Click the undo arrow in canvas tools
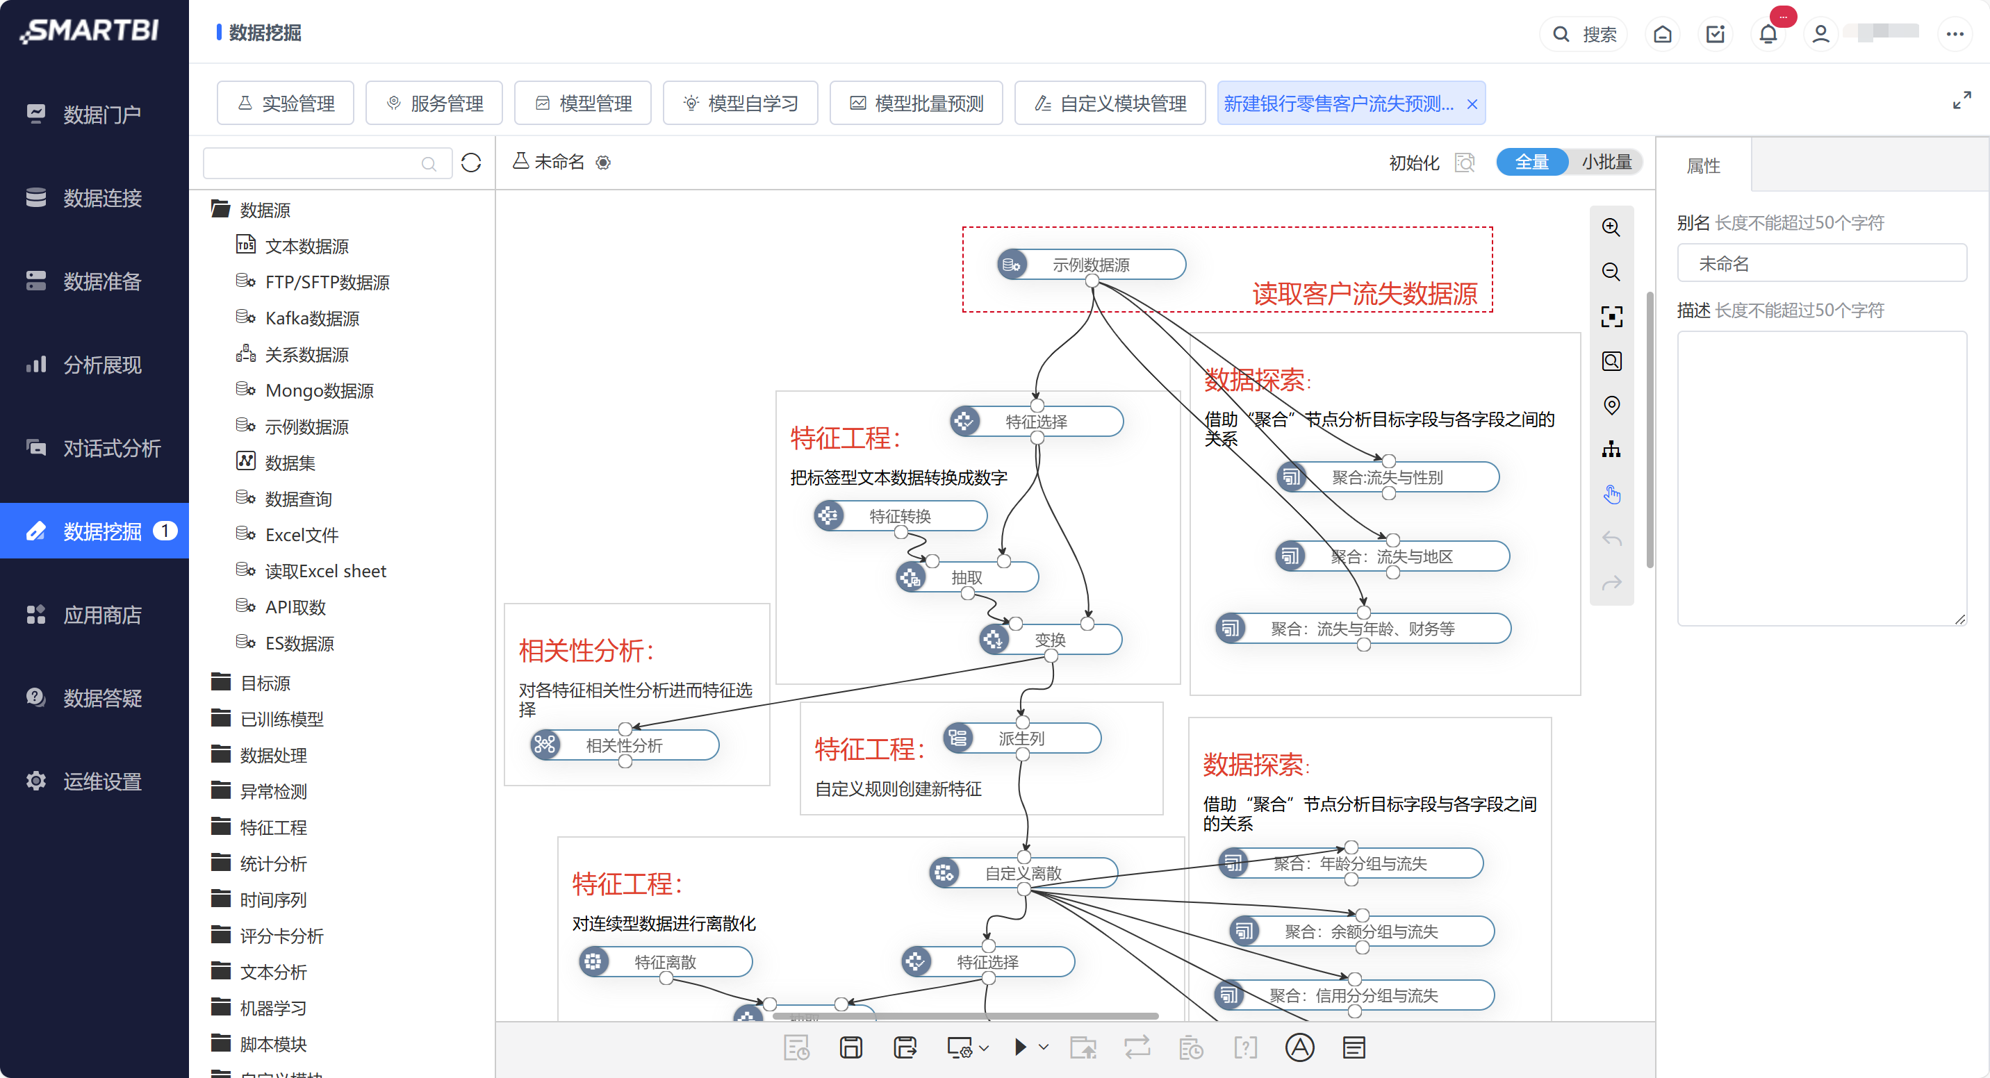 click(1611, 538)
